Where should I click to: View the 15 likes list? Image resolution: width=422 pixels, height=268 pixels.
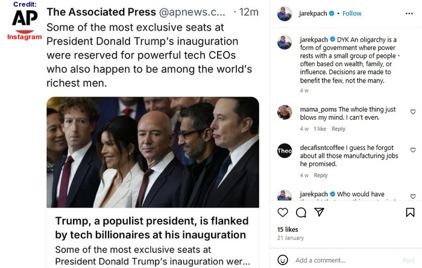tap(288, 230)
